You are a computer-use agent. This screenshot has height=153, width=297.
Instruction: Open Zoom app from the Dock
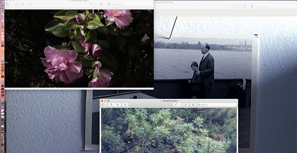[2, 83]
